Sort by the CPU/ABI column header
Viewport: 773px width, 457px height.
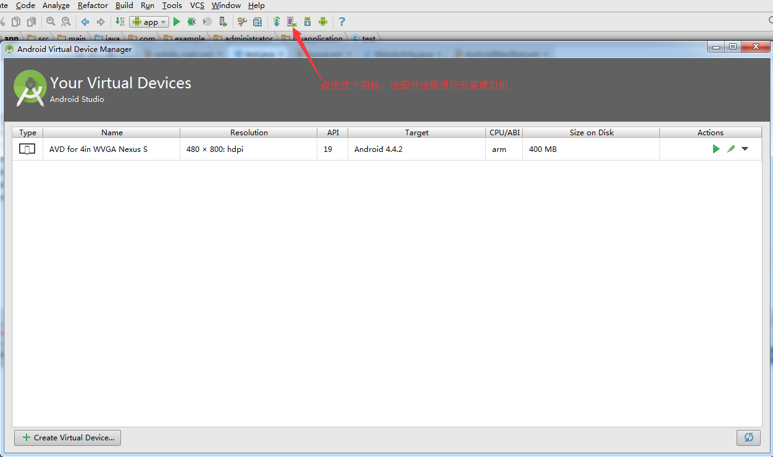504,132
